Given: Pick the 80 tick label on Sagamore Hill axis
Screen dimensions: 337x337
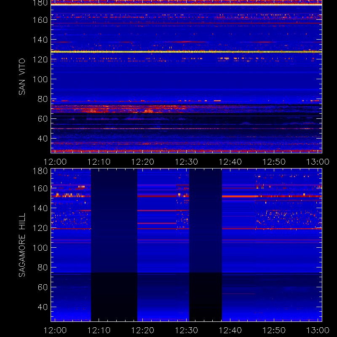Looking at the screenshot, I should [x=43, y=267].
